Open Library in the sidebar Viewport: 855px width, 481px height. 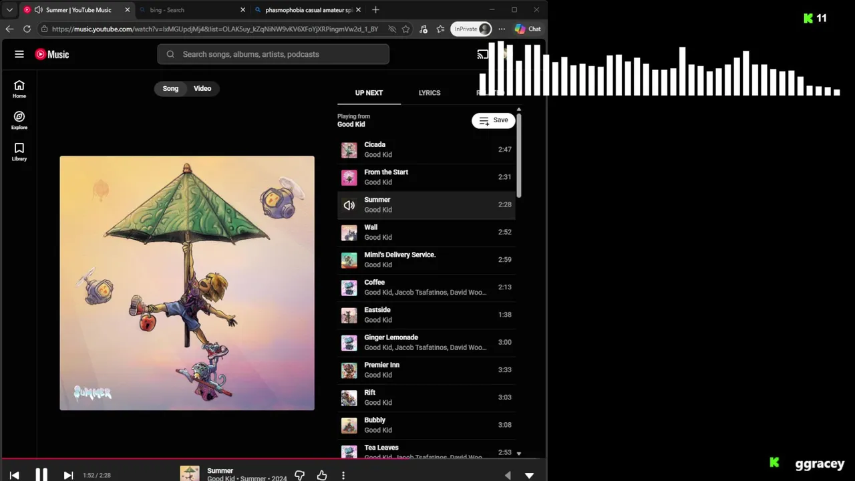tap(19, 152)
